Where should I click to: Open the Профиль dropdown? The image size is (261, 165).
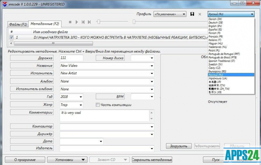point(170,14)
